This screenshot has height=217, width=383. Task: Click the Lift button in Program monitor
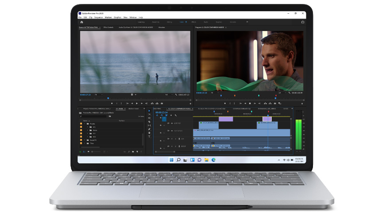point(265,104)
